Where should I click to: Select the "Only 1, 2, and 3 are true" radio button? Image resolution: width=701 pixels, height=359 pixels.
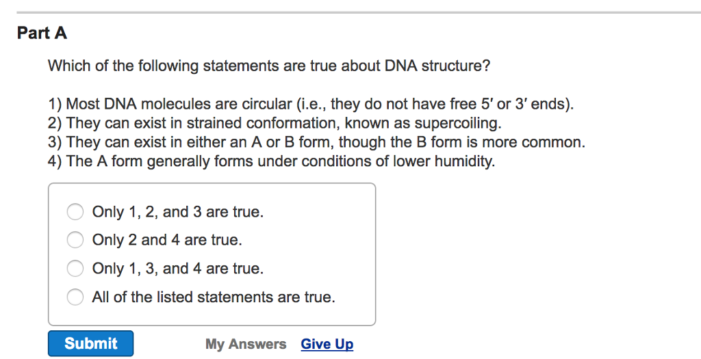(75, 212)
